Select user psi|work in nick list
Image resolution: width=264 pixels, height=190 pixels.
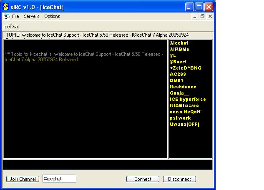tap(180, 118)
